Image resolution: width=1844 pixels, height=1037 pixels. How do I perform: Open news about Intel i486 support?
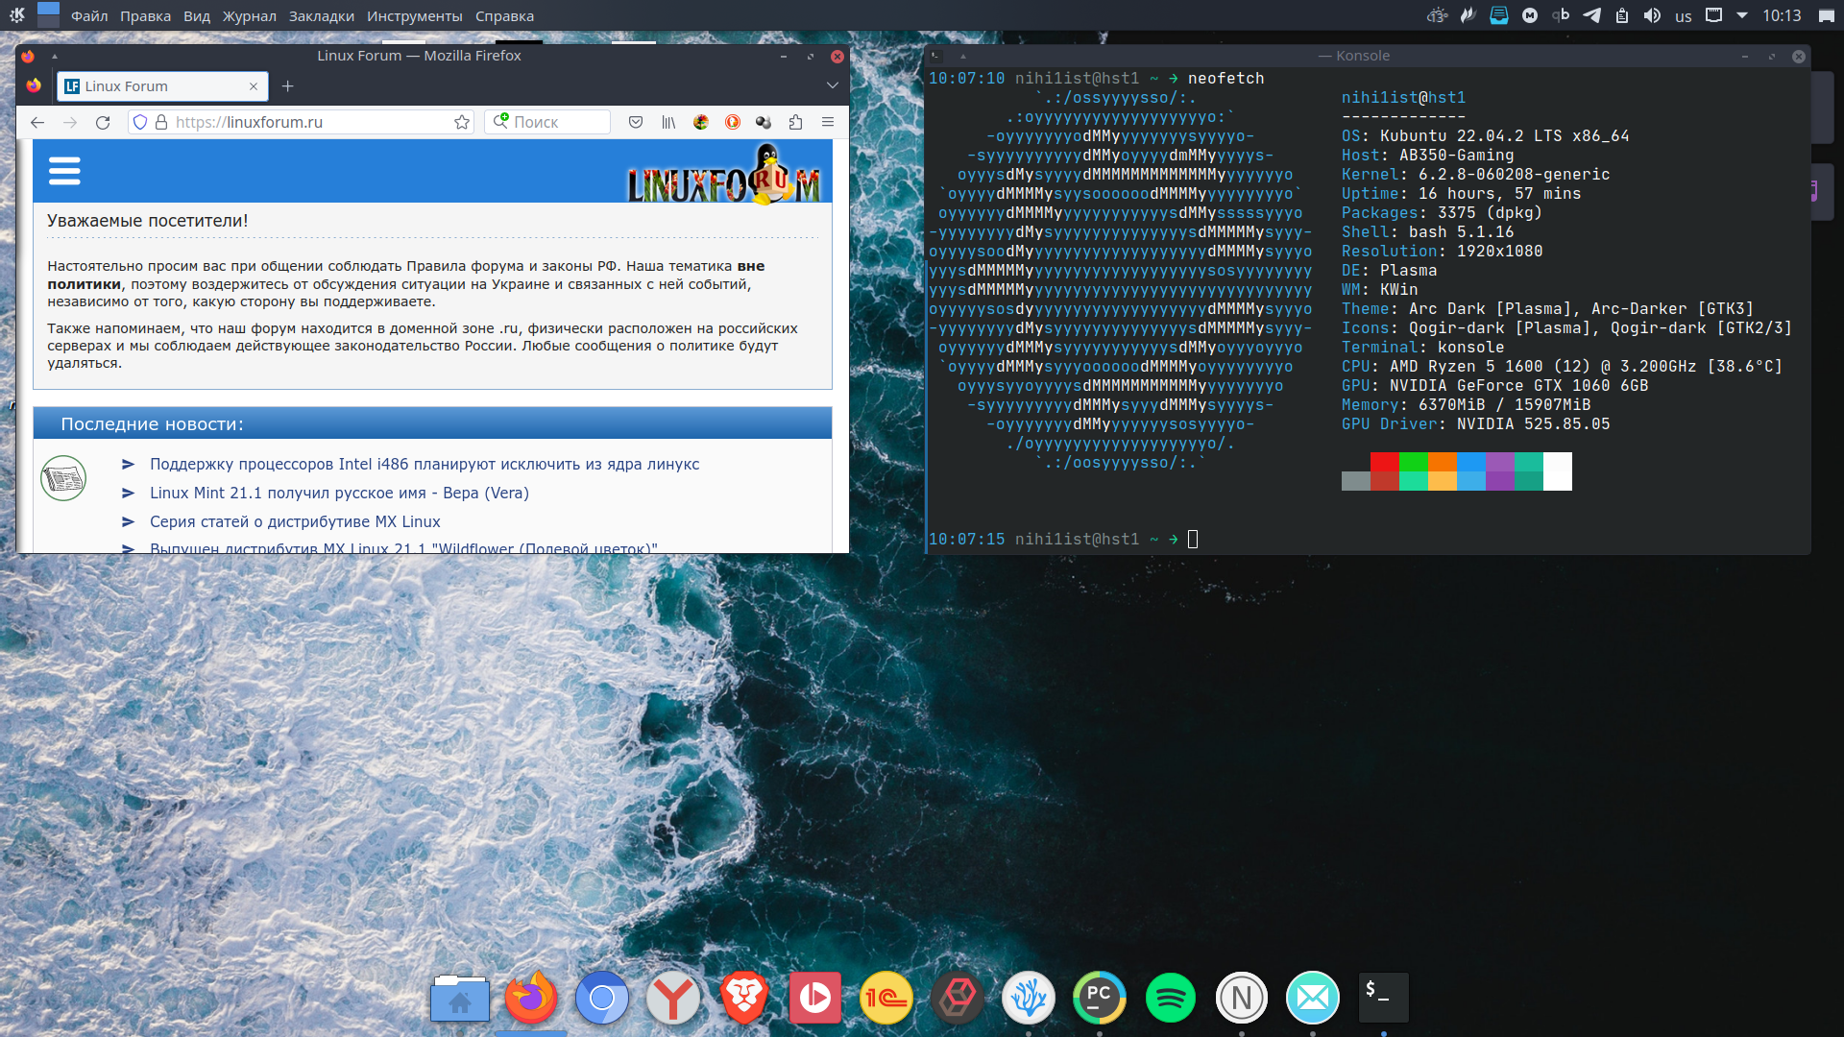(424, 464)
